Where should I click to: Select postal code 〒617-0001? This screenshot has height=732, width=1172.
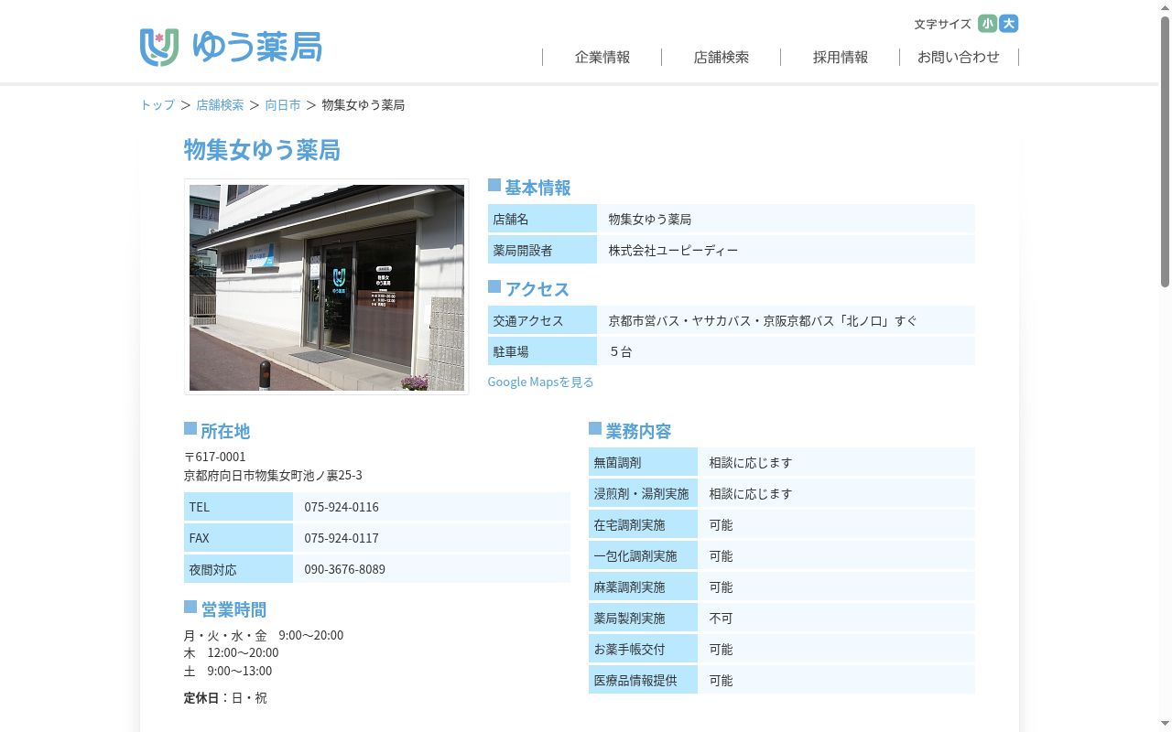point(215,457)
